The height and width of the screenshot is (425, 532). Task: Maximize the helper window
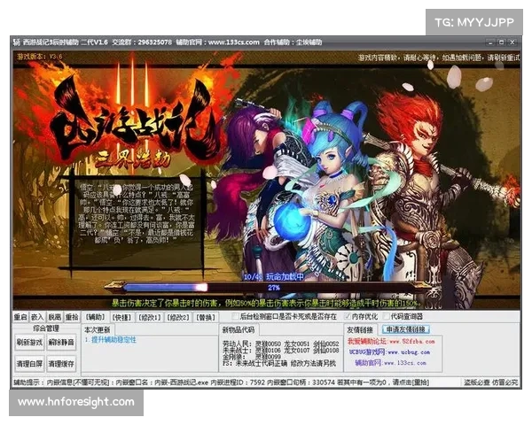[501, 42]
